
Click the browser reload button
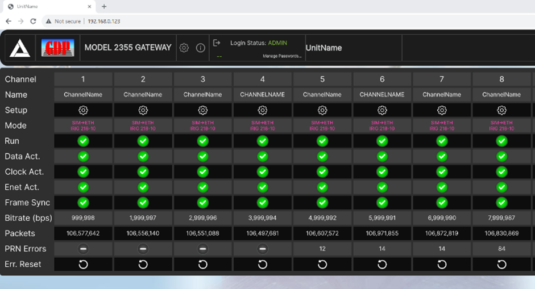click(x=33, y=21)
